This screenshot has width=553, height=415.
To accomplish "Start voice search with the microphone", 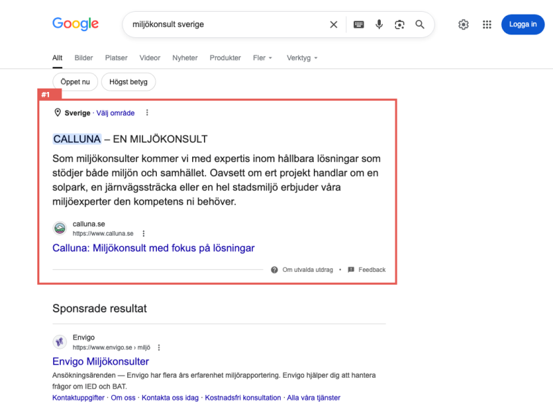I will [x=379, y=24].
